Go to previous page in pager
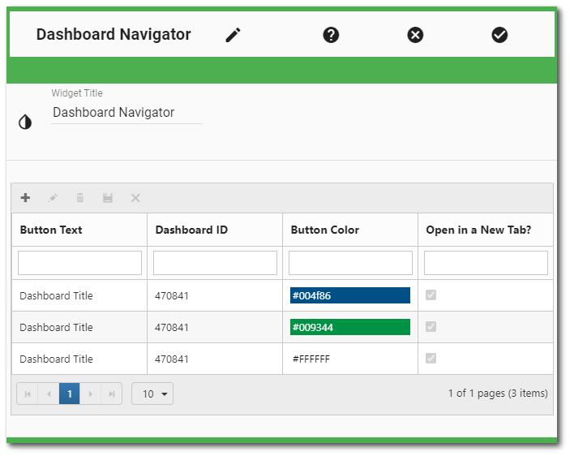The image size is (570, 456). pos(49,394)
